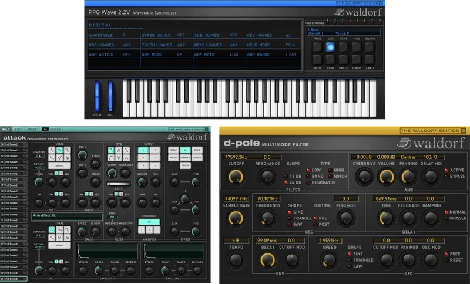
Task: Click the KEYB. button in PPG Wave
Action: [x=317, y=59]
